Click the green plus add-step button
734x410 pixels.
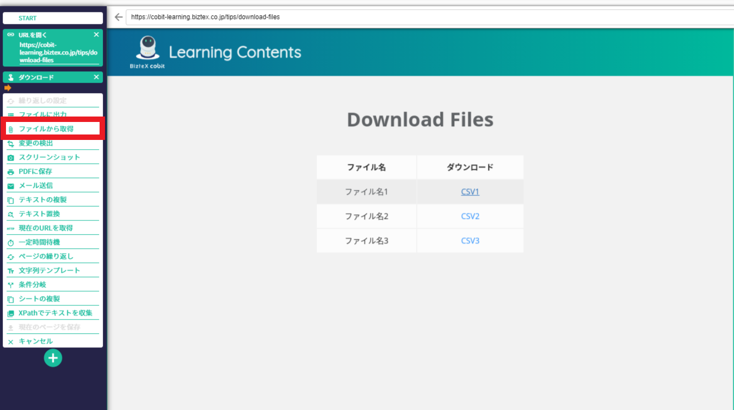(x=53, y=358)
